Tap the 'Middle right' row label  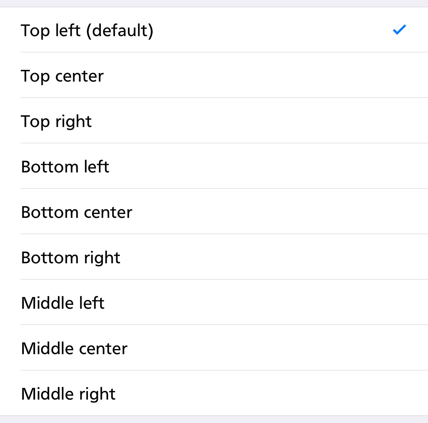68,394
